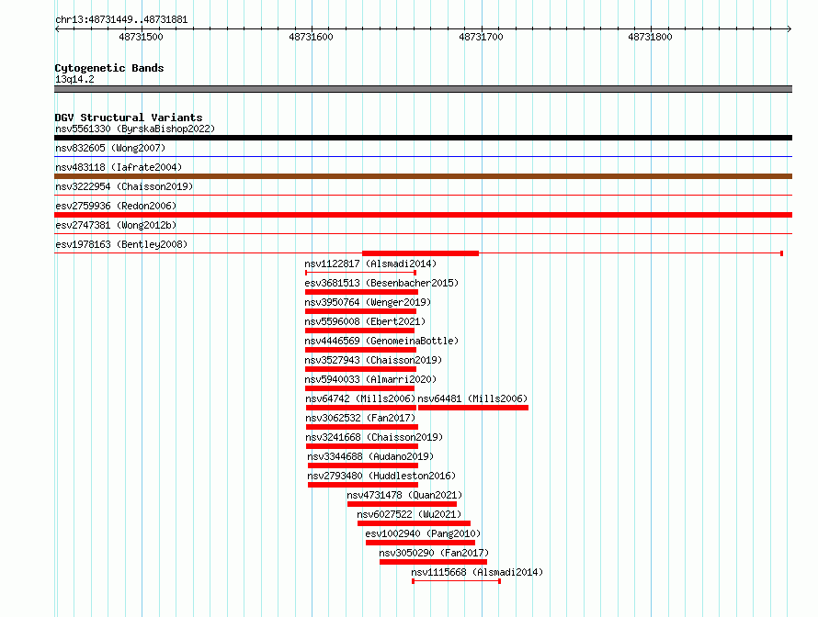Click the chr13:48731449..48731881 coordinate label
Image resolution: width=818 pixels, height=617 pixels.
pyautogui.click(x=121, y=20)
